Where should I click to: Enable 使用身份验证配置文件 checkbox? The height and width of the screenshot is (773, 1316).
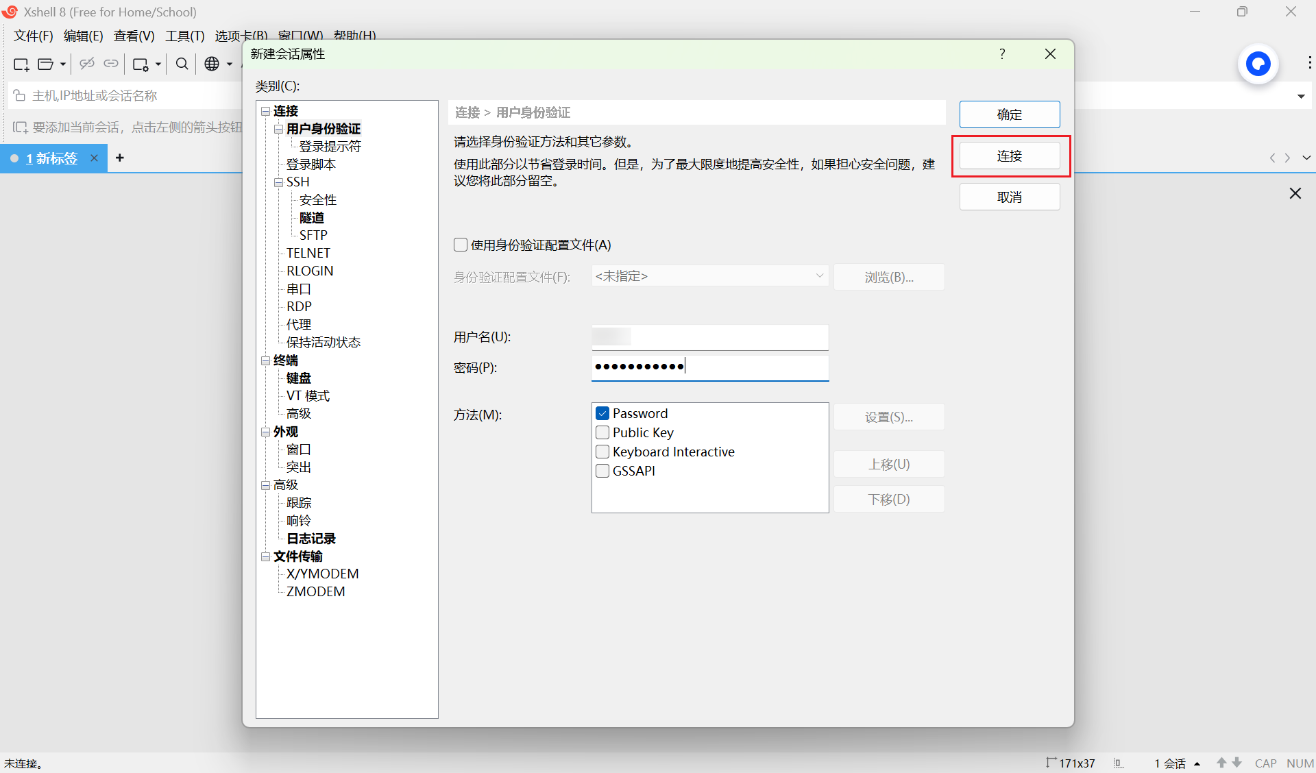[x=461, y=245]
